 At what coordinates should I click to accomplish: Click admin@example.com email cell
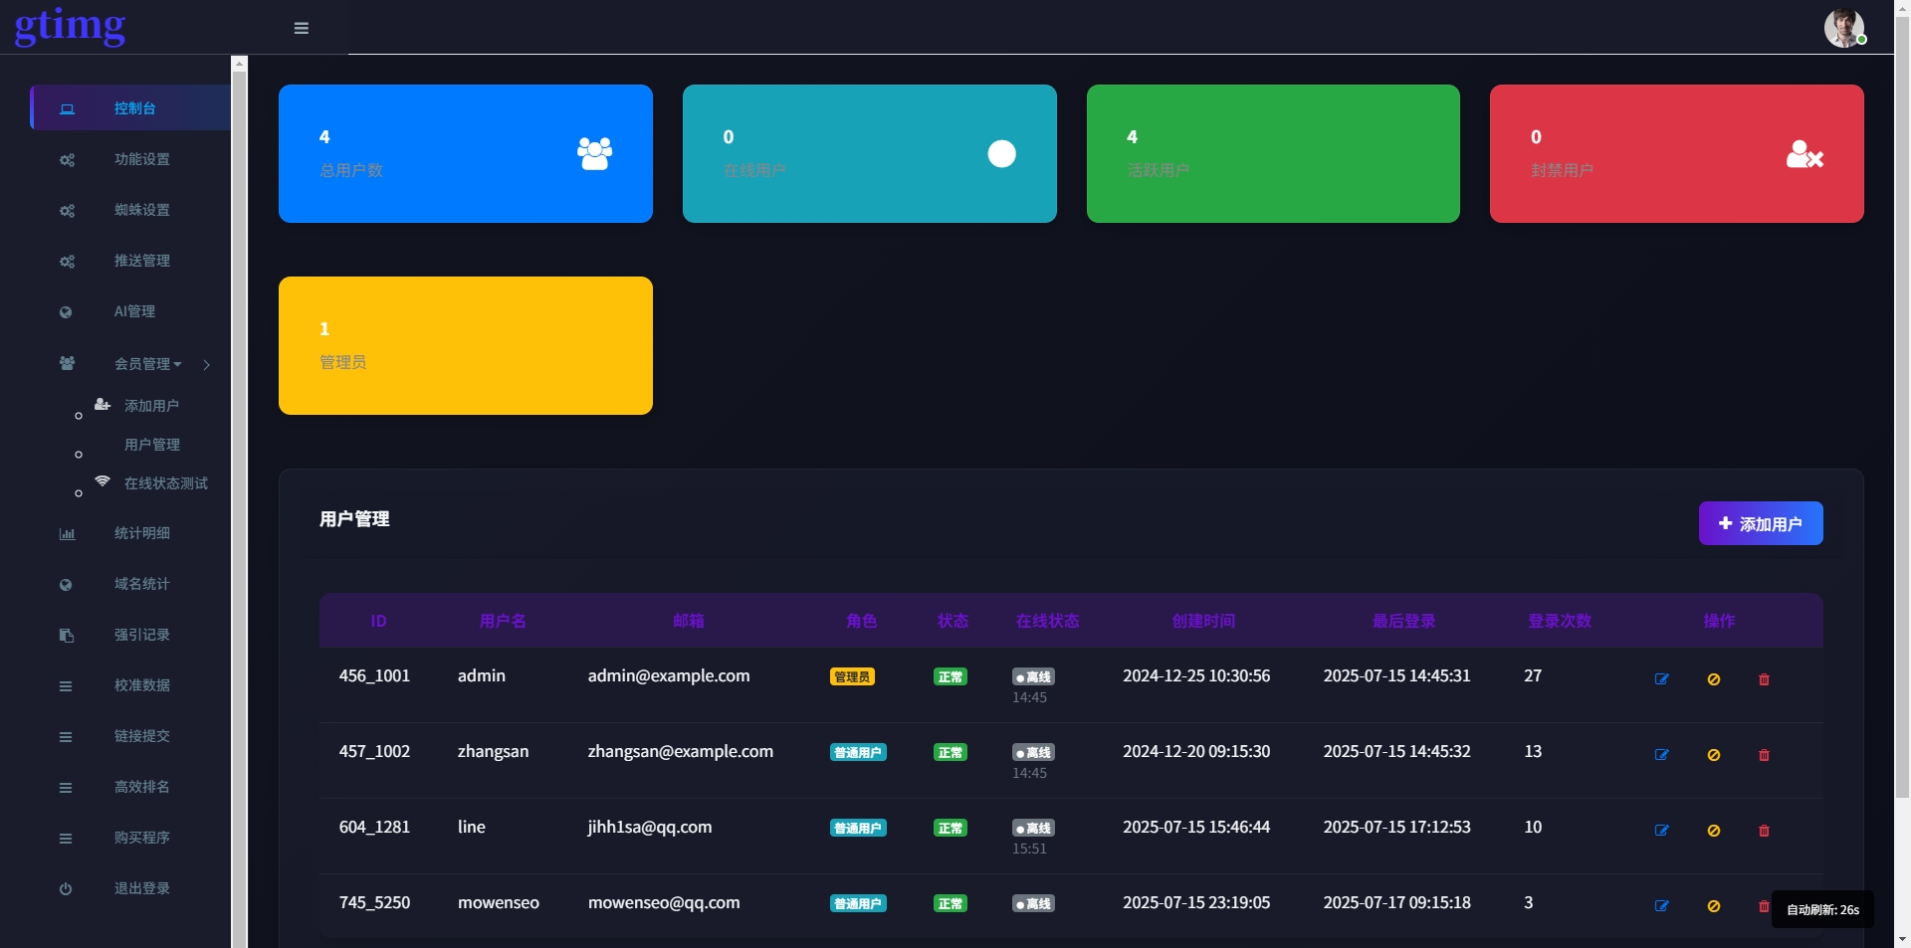tap(668, 675)
